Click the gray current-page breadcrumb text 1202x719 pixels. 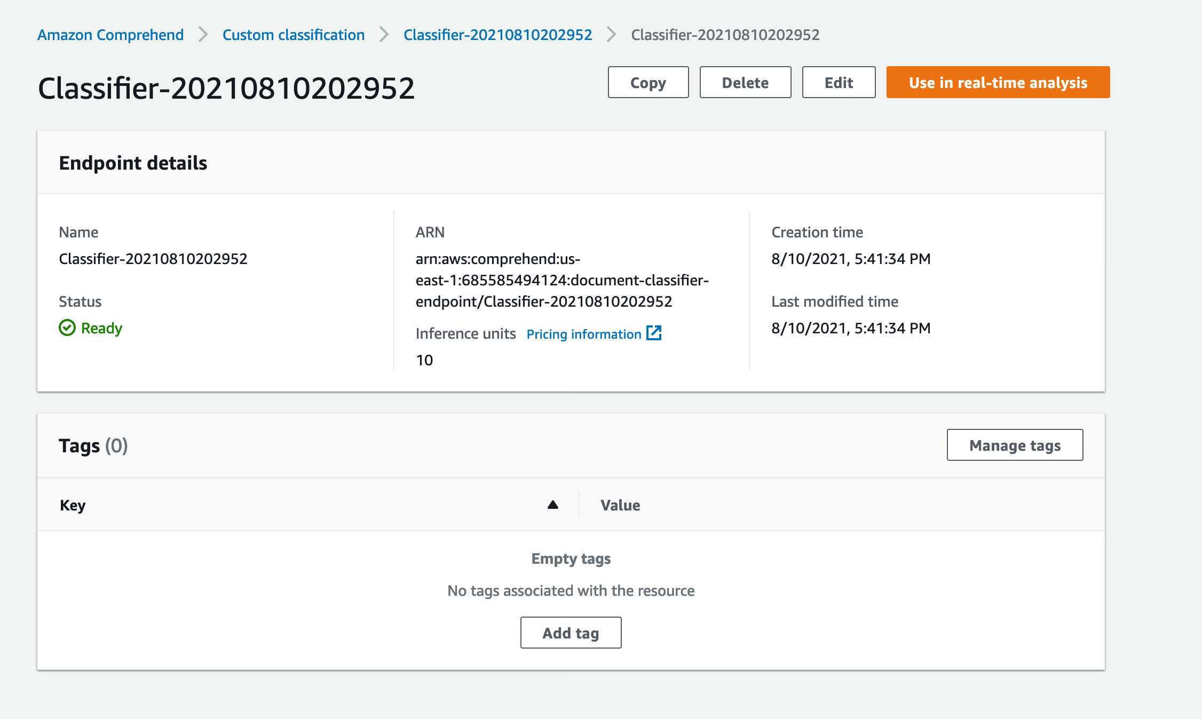coord(725,35)
